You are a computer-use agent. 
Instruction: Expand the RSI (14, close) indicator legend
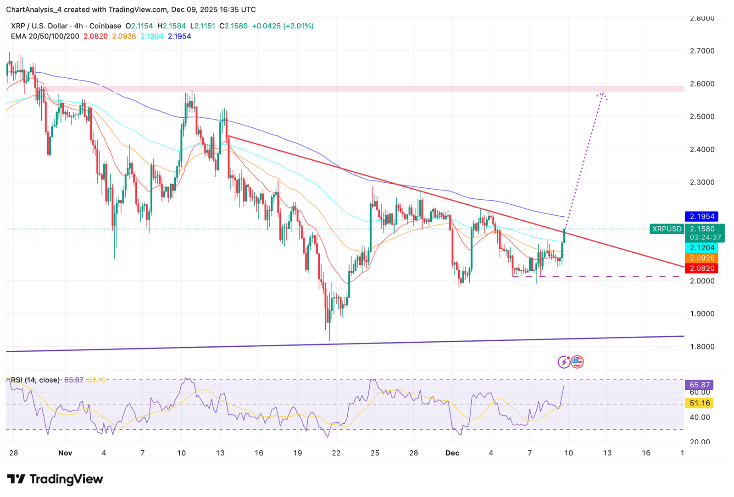click(x=35, y=380)
